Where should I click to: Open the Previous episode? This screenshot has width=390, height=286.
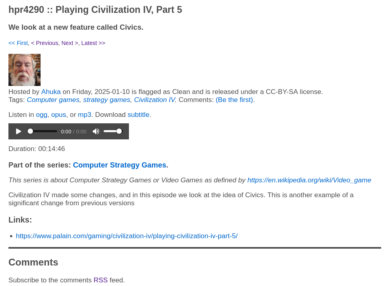pyautogui.click(x=45, y=43)
